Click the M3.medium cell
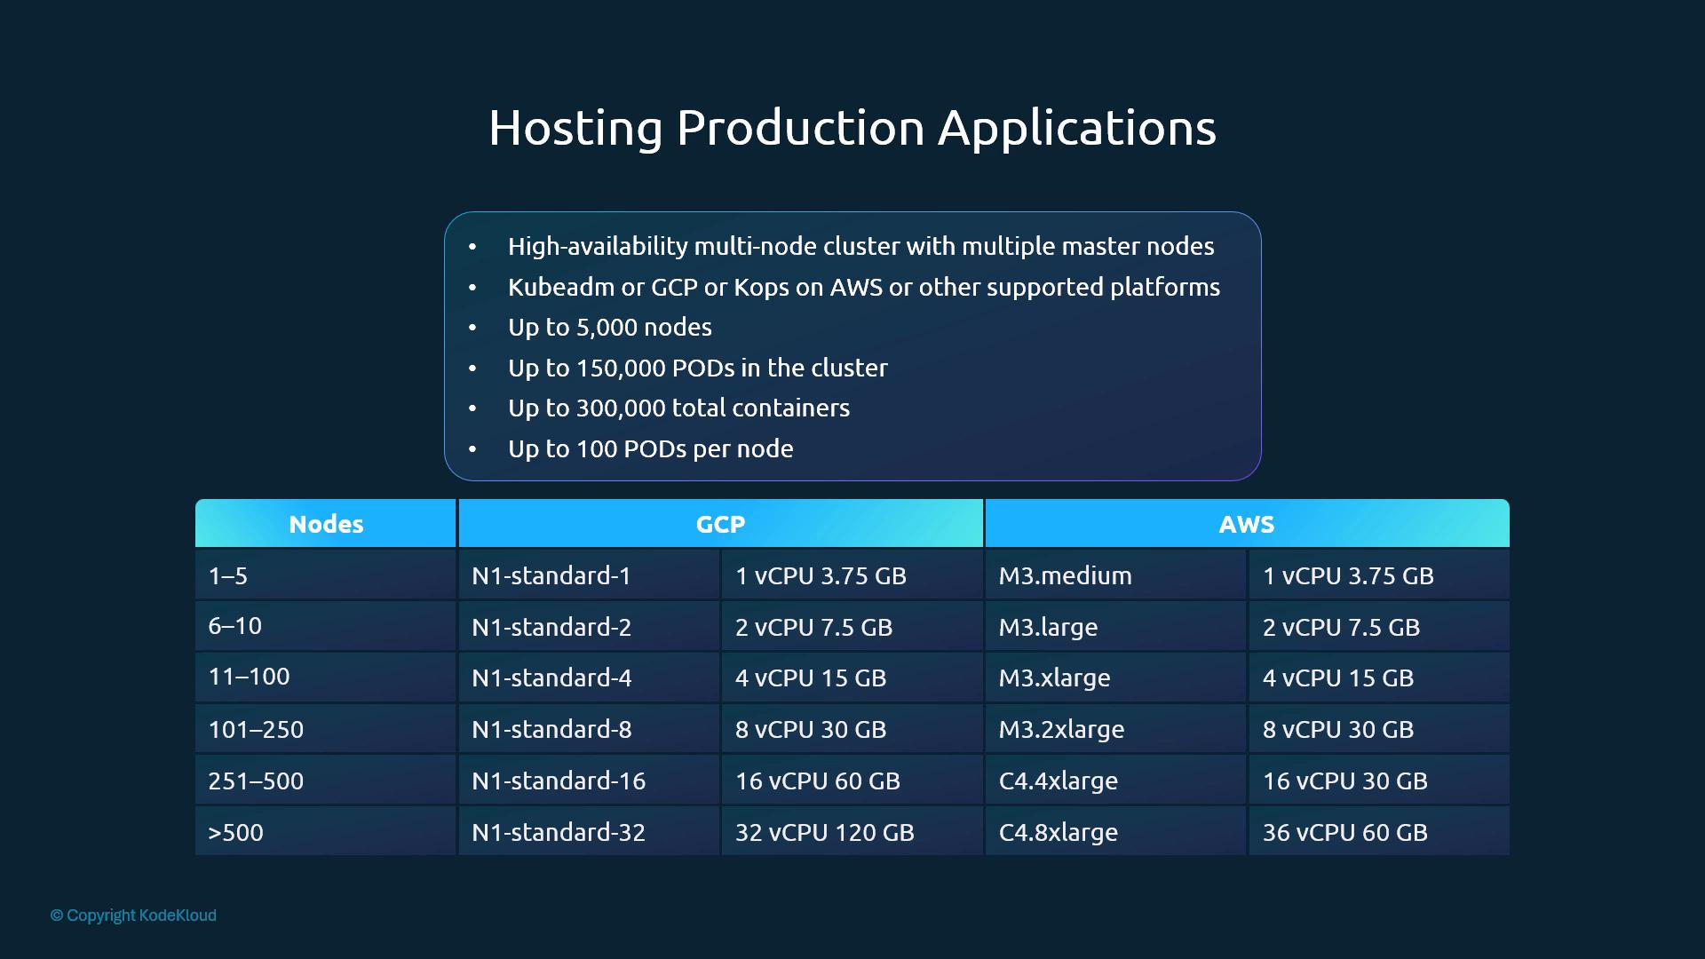1705x959 pixels. (x=1116, y=575)
